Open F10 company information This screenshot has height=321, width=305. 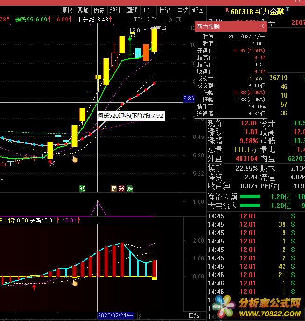pyautogui.click(x=149, y=10)
